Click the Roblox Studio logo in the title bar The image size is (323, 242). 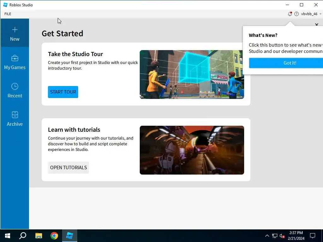(x=5, y=5)
